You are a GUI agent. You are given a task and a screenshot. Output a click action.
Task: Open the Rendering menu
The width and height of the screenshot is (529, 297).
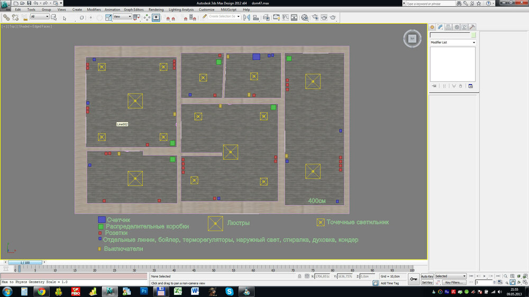click(x=156, y=10)
